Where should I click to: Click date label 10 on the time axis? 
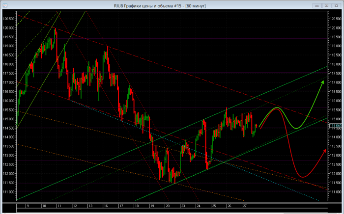point(44,206)
